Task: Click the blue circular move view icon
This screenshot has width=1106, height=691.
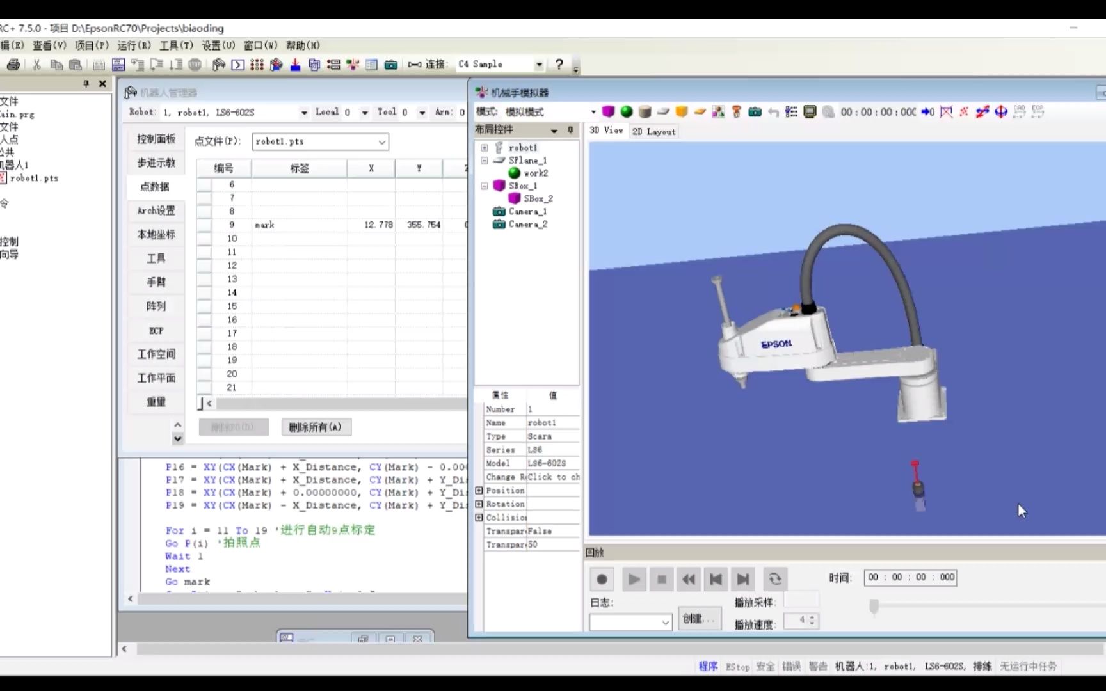Action: (1001, 112)
